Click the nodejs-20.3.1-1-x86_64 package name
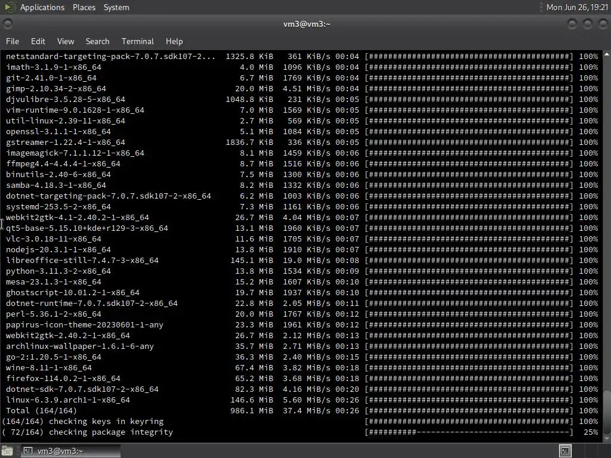The height and width of the screenshot is (458, 611). pos(58,250)
